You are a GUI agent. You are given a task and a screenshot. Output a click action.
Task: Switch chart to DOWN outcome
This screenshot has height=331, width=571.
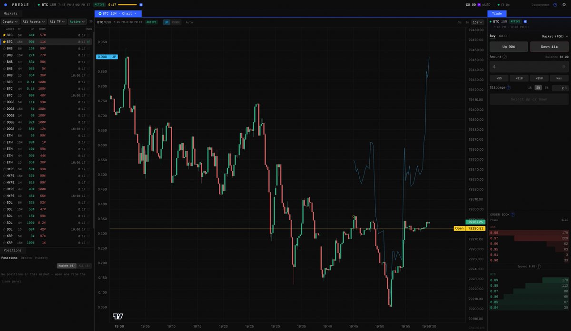pos(176,22)
